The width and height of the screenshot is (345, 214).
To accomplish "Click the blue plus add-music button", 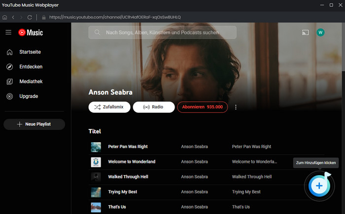I will pos(319,186).
